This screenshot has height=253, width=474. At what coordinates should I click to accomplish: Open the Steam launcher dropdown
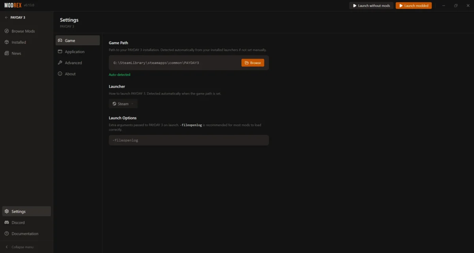click(x=123, y=104)
